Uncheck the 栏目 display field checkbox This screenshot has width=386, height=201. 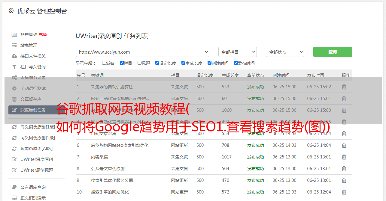pos(122,63)
